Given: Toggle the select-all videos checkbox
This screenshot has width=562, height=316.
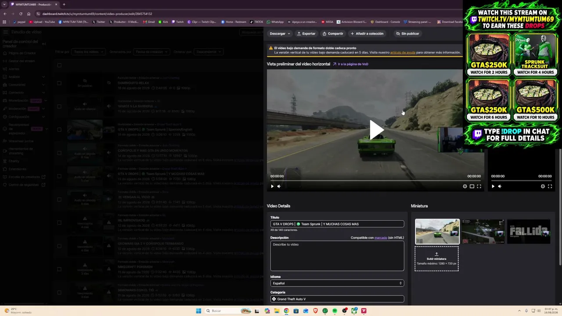Looking at the screenshot, I should 59,65.
